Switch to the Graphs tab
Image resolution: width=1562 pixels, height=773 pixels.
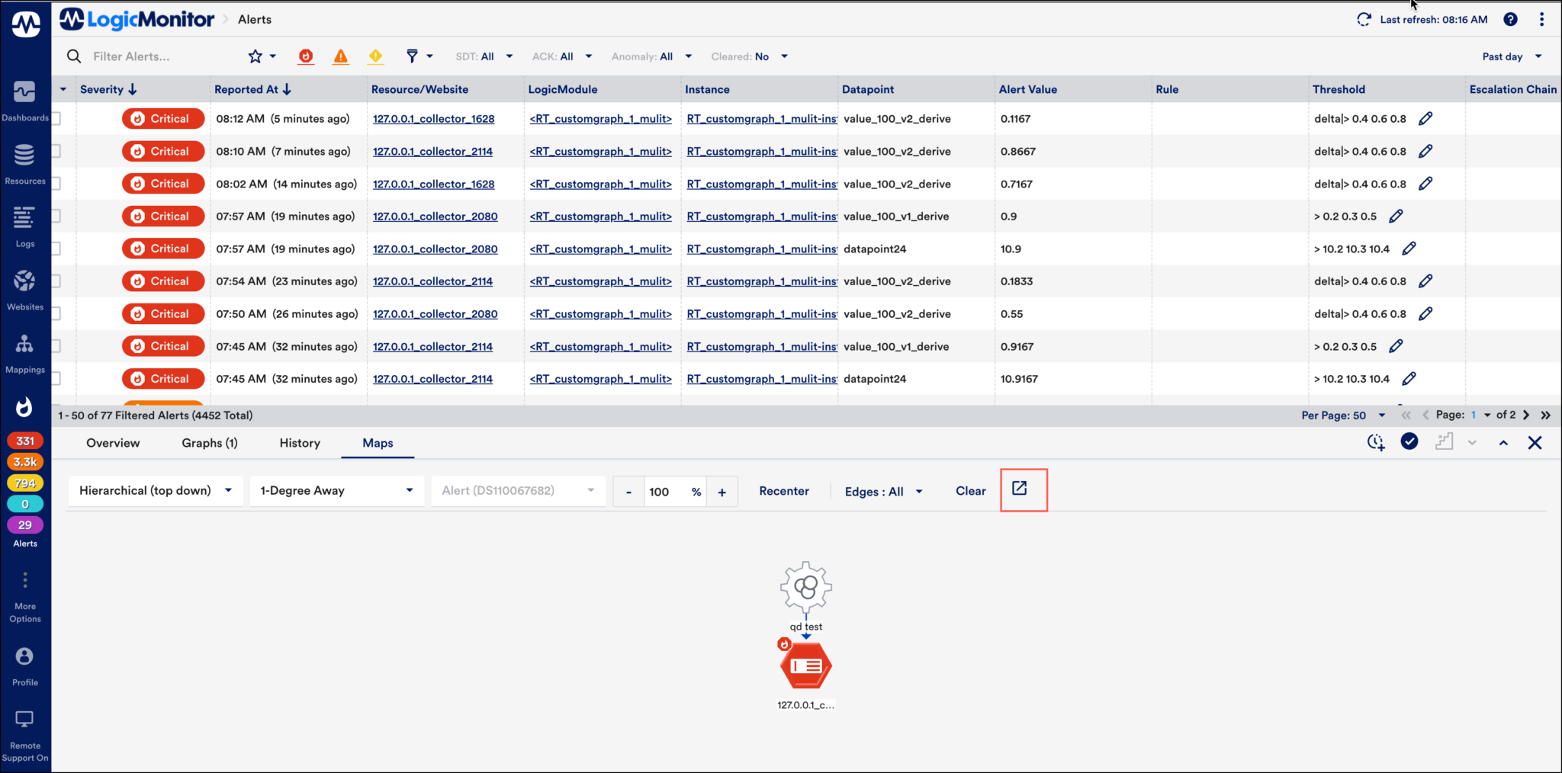pos(209,443)
